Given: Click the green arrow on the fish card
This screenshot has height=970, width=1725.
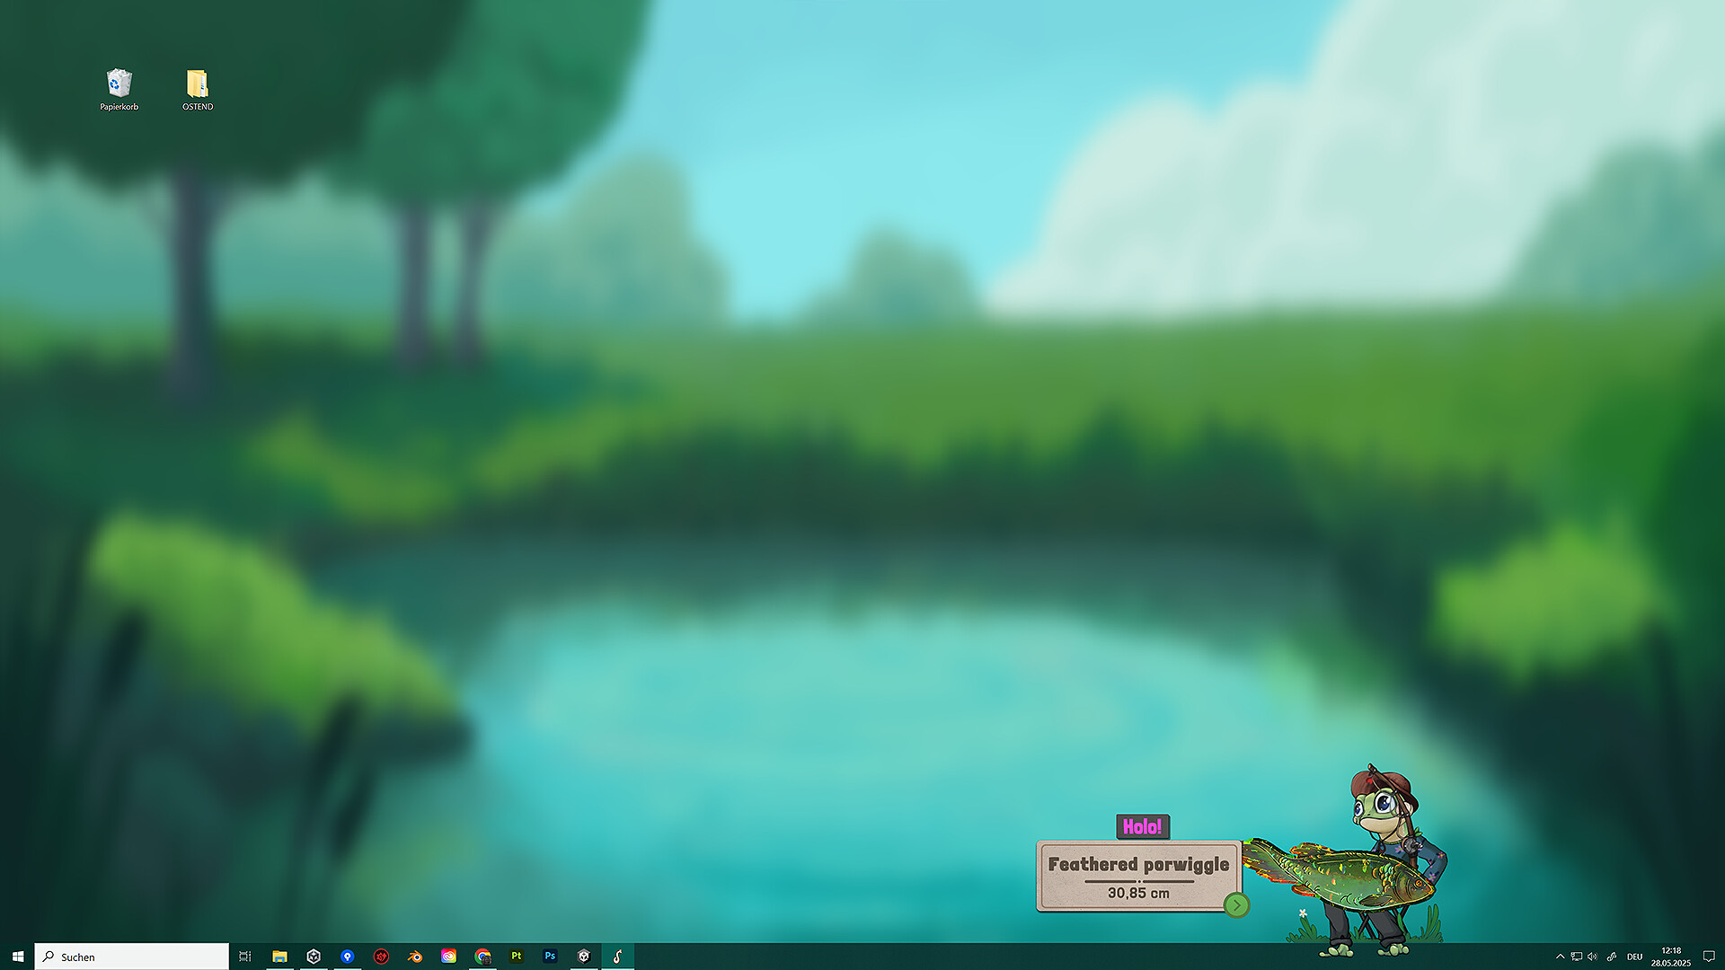Looking at the screenshot, I should click(1237, 905).
